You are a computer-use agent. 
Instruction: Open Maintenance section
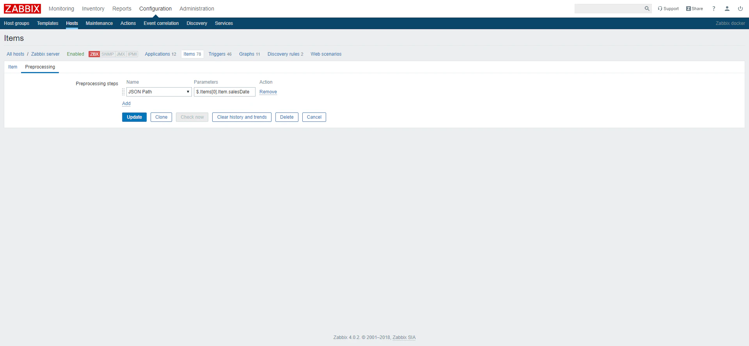[99, 23]
